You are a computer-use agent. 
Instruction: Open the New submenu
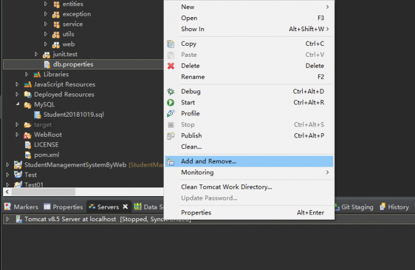click(188, 7)
